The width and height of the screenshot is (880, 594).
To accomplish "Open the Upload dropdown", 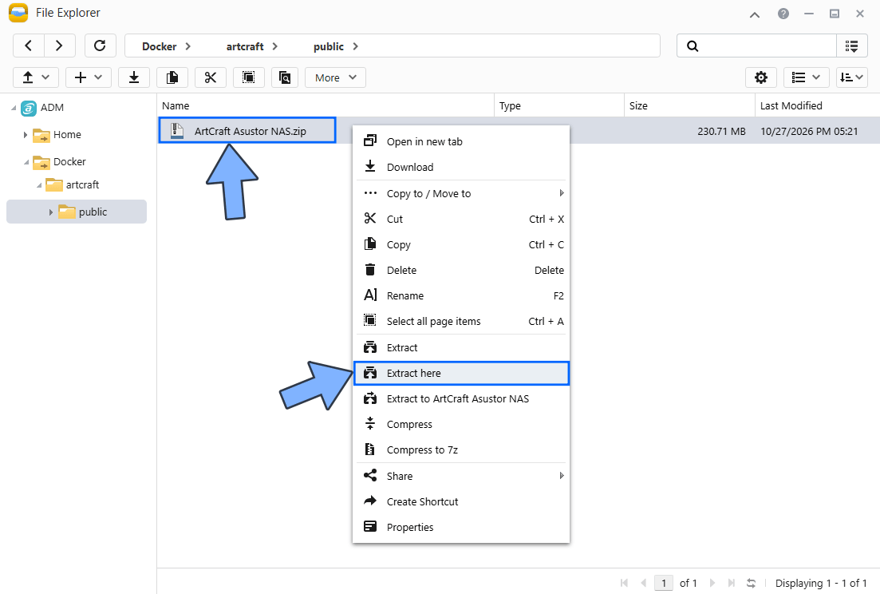I will [x=35, y=77].
